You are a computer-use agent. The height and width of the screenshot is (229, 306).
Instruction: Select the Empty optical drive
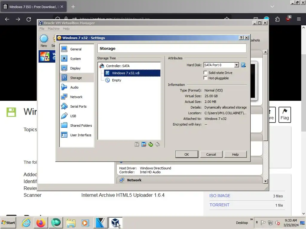(x=116, y=80)
